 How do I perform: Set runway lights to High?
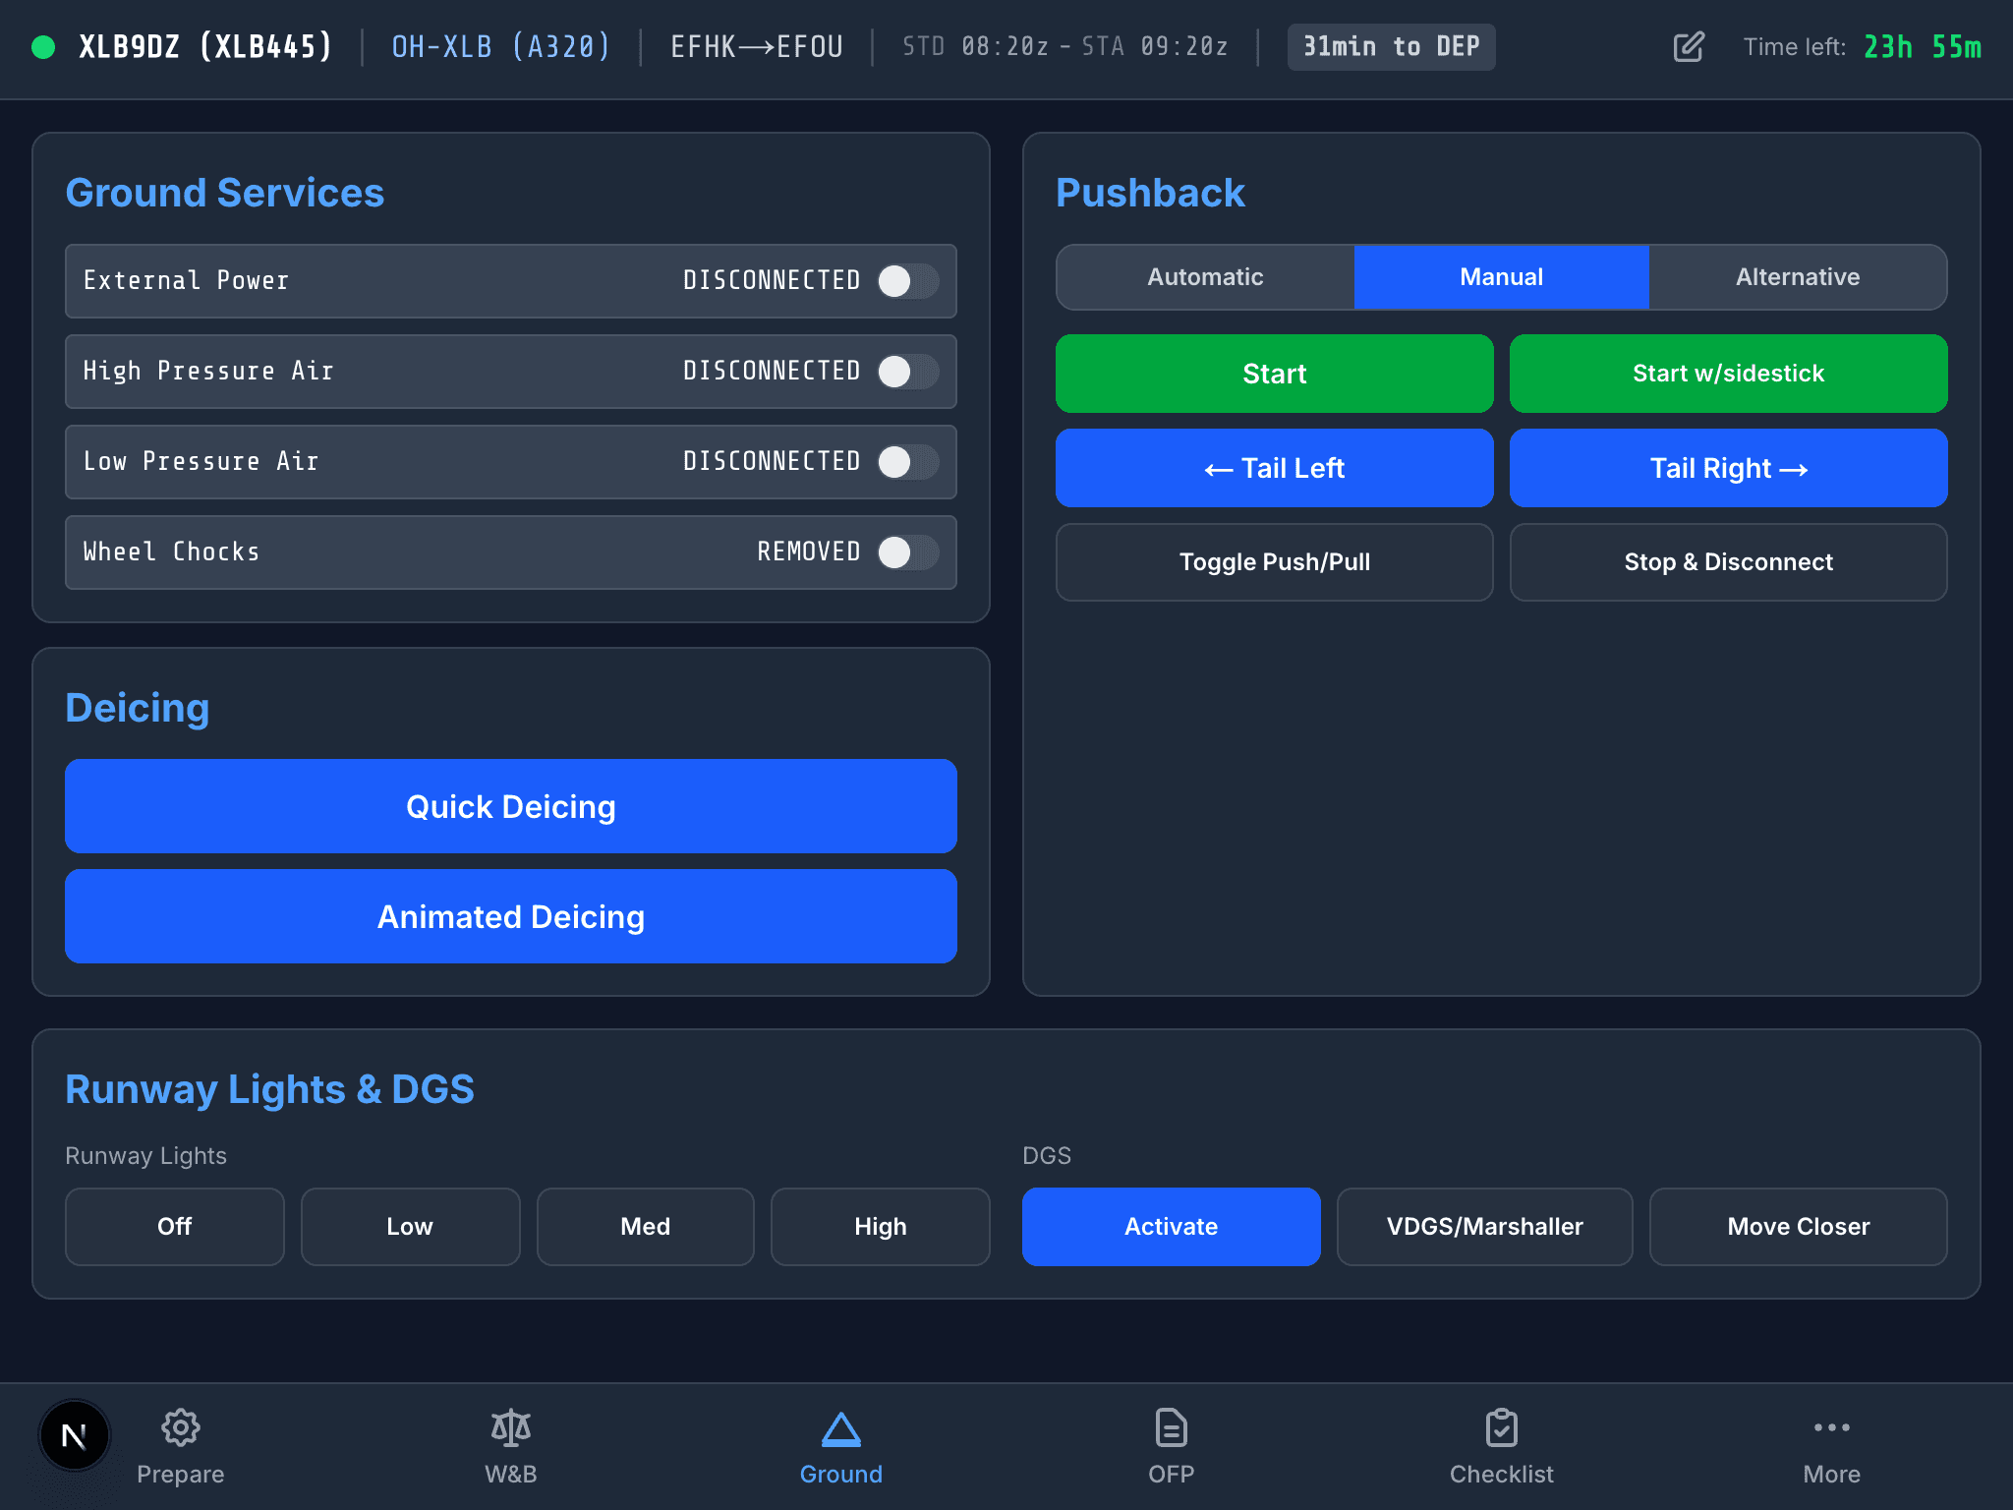(880, 1227)
